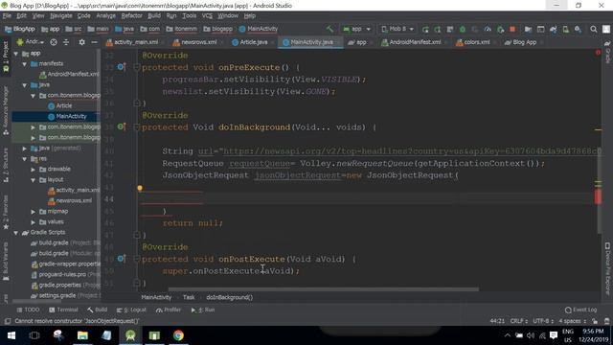613x345 pixels.
Task: Click the gutter override icon at onPreExecute
Action: pyautogui.click(x=121, y=67)
